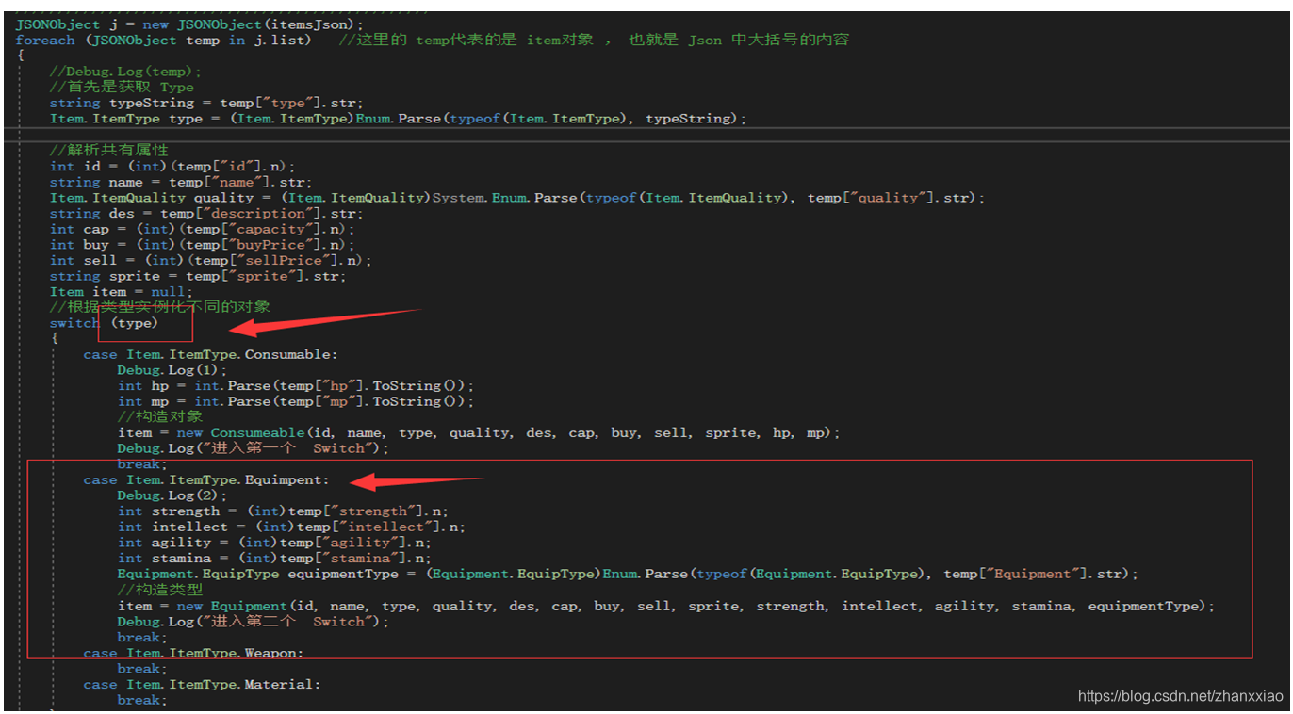Click the comment '//解析共有属性'
Viewport: 1293px width, 714px height.
click(x=109, y=150)
